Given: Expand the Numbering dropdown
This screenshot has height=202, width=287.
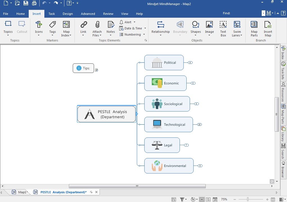Looking at the screenshot, I should point(144,34).
